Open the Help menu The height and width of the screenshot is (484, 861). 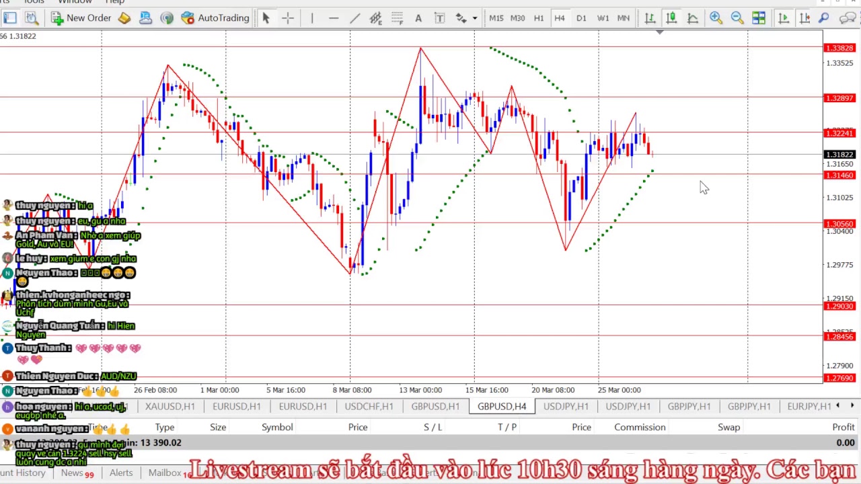[x=115, y=2]
